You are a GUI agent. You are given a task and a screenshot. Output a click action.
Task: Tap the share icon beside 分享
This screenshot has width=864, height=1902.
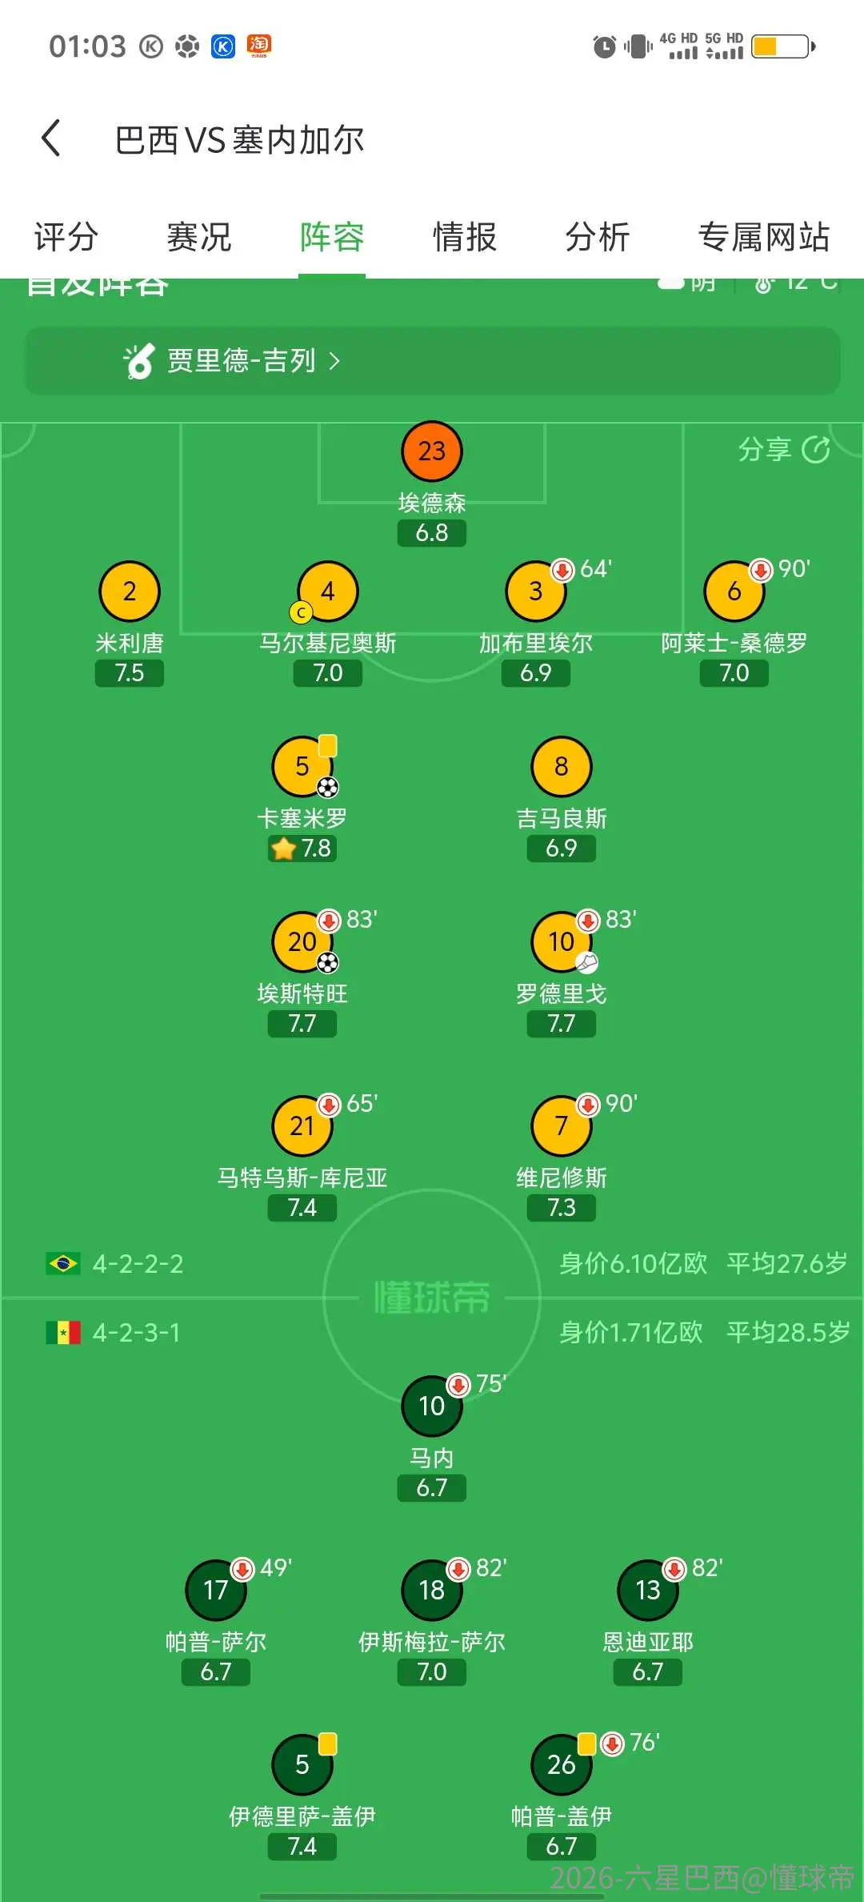point(815,450)
